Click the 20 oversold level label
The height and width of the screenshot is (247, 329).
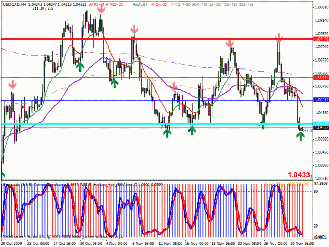coord(316,226)
